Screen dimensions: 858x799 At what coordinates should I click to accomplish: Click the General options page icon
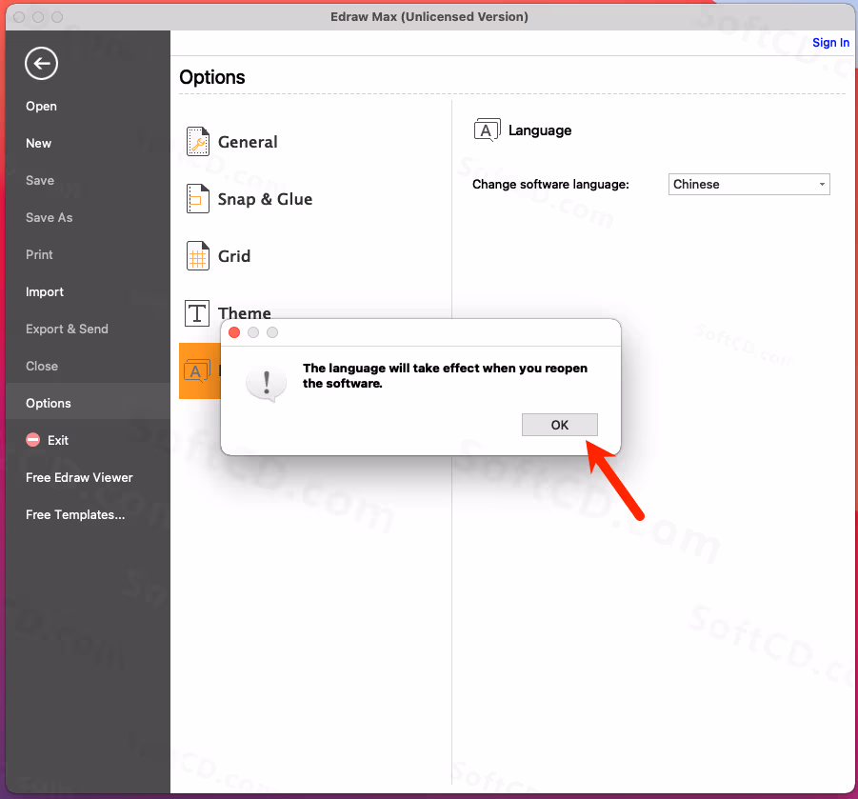pyautogui.click(x=197, y=142)
